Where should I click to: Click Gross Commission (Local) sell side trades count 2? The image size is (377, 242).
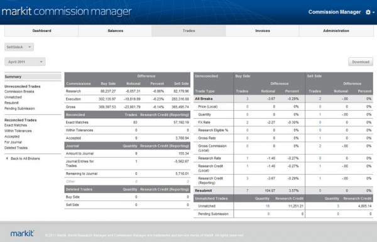pos(320,146)
